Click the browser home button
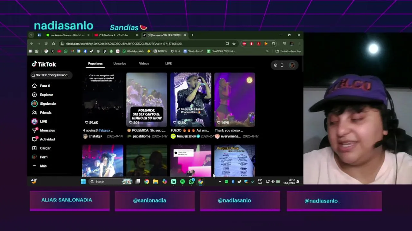Viewport: 412px width, 231px height. click(x=53, y=44)
